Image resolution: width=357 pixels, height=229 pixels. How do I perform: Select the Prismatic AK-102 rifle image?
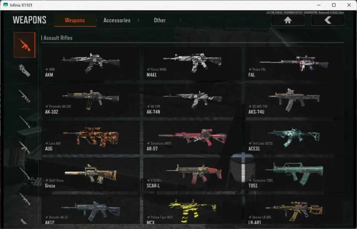click(91, 100)
